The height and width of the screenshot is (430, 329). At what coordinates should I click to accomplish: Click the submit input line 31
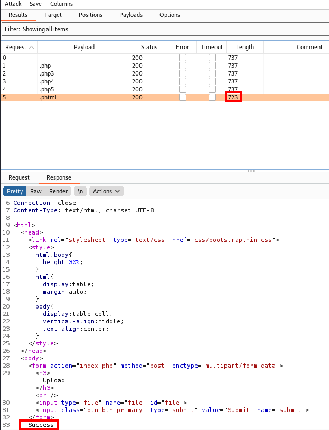tap(172, 410)
